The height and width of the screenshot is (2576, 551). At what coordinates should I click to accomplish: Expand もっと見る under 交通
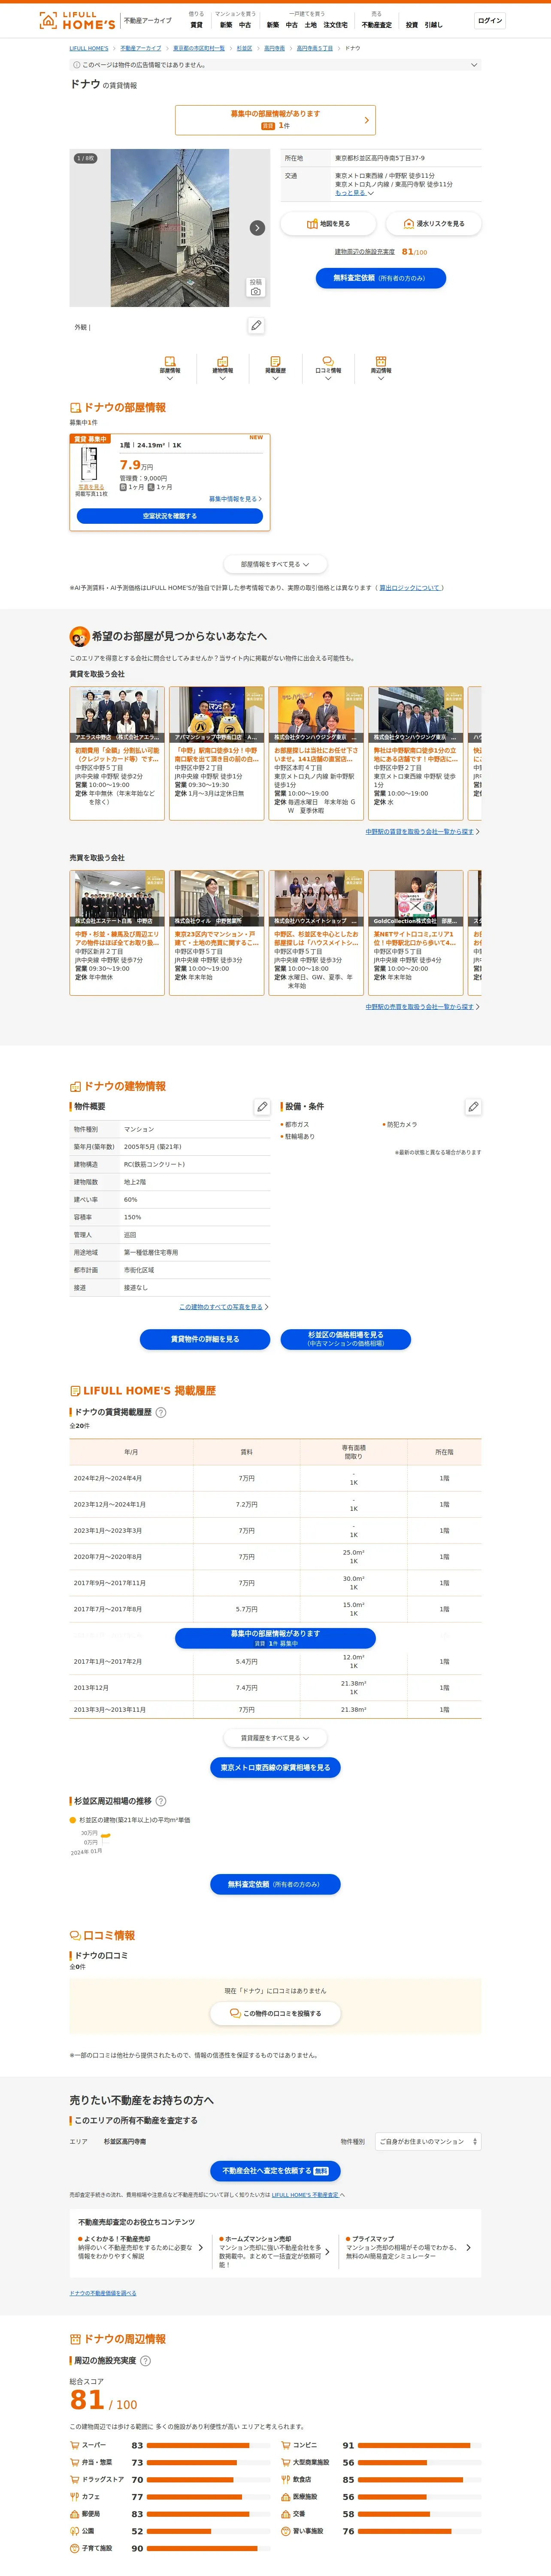click(x=354, y=193)
